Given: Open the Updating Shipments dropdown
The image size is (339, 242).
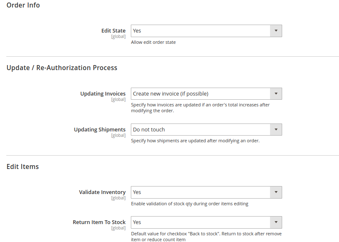Looking at the screenshot, I should point(206,129).
